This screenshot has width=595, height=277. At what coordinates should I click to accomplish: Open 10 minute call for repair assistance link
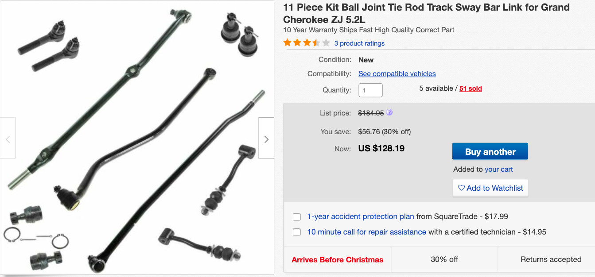point(366,232)
